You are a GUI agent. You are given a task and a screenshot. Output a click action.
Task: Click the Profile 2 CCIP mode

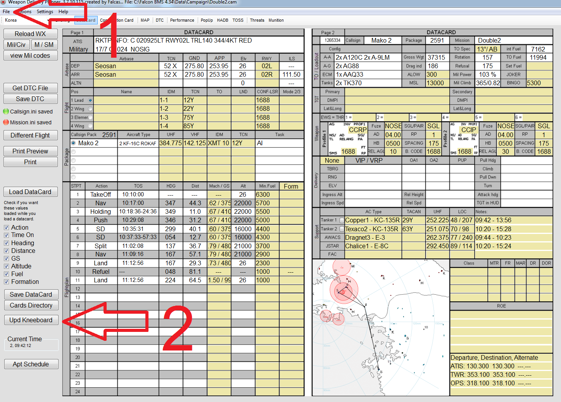[x=468, y=130]
